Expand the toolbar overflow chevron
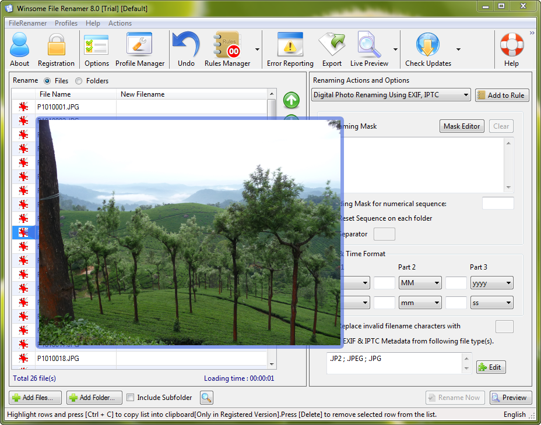 [x=532, y=33]
